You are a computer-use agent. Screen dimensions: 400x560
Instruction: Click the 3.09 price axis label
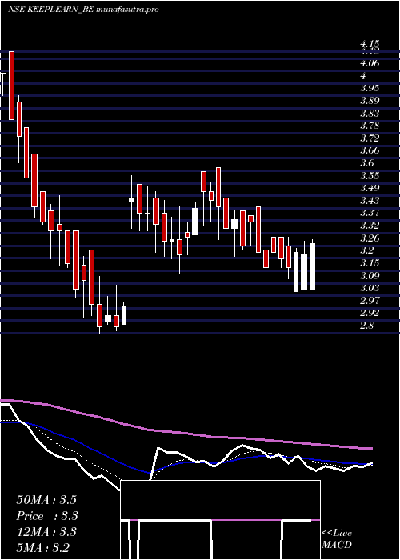[x=370, y=276]
